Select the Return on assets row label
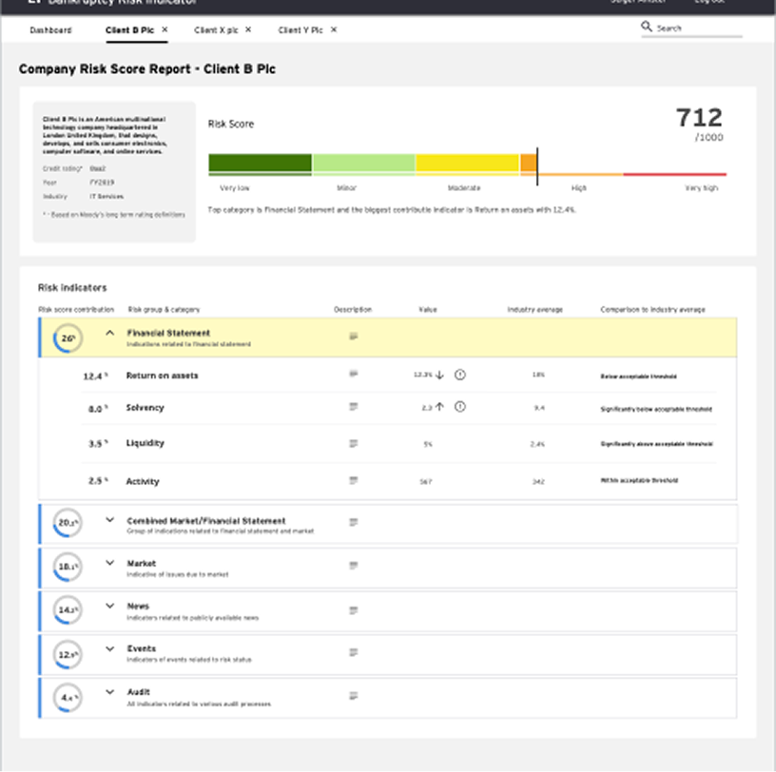776x772 pixels. pos(162,376)
